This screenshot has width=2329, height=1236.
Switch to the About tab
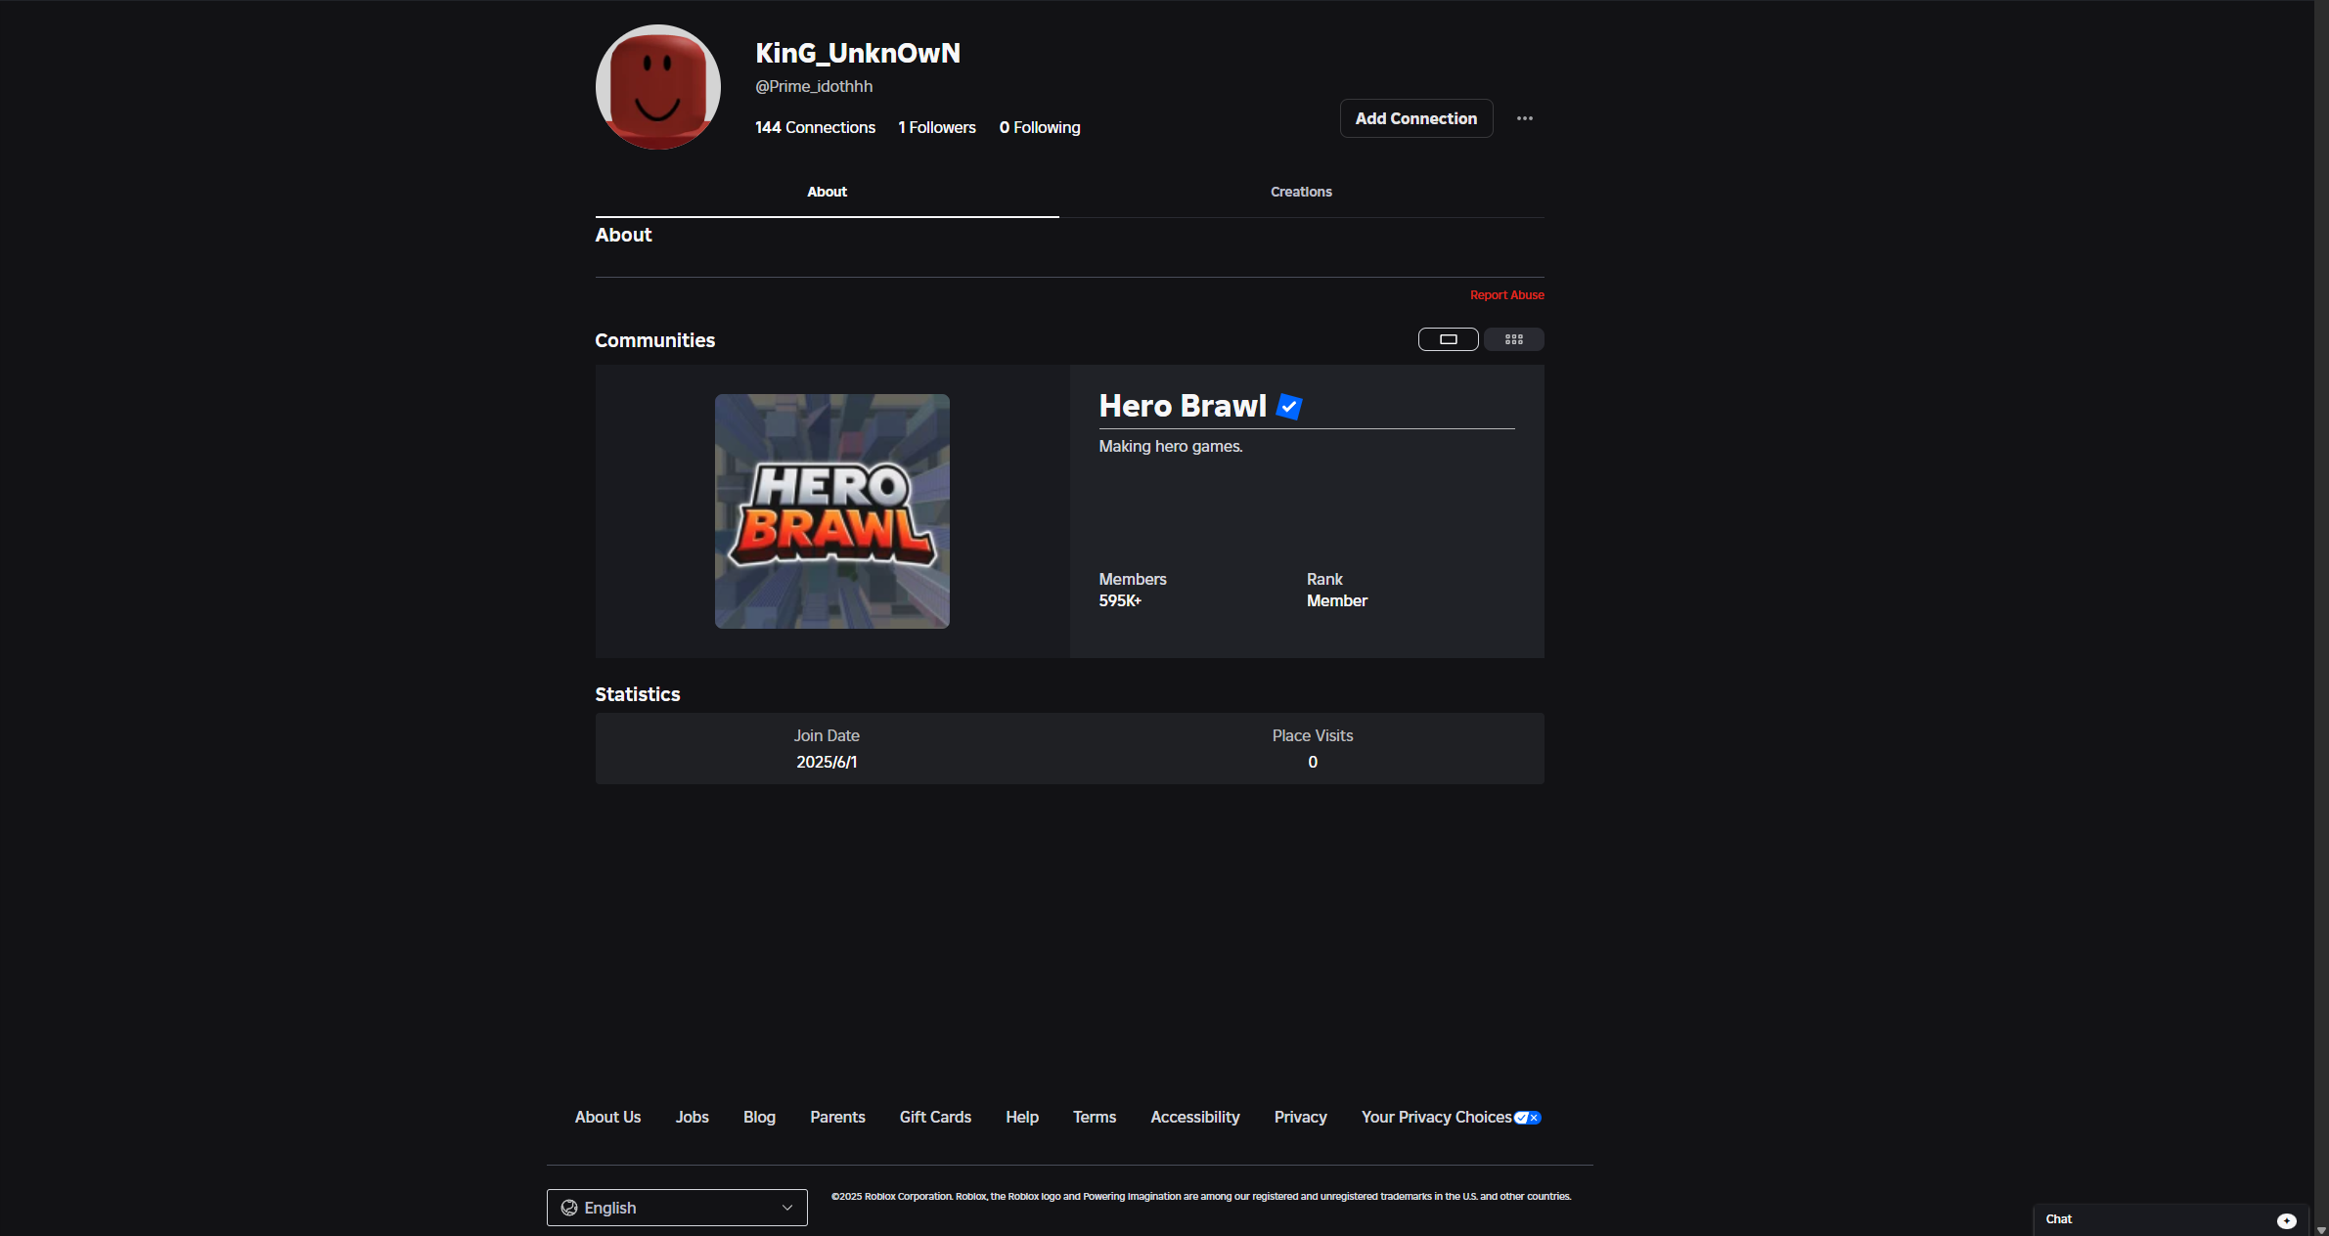[827, 192]
